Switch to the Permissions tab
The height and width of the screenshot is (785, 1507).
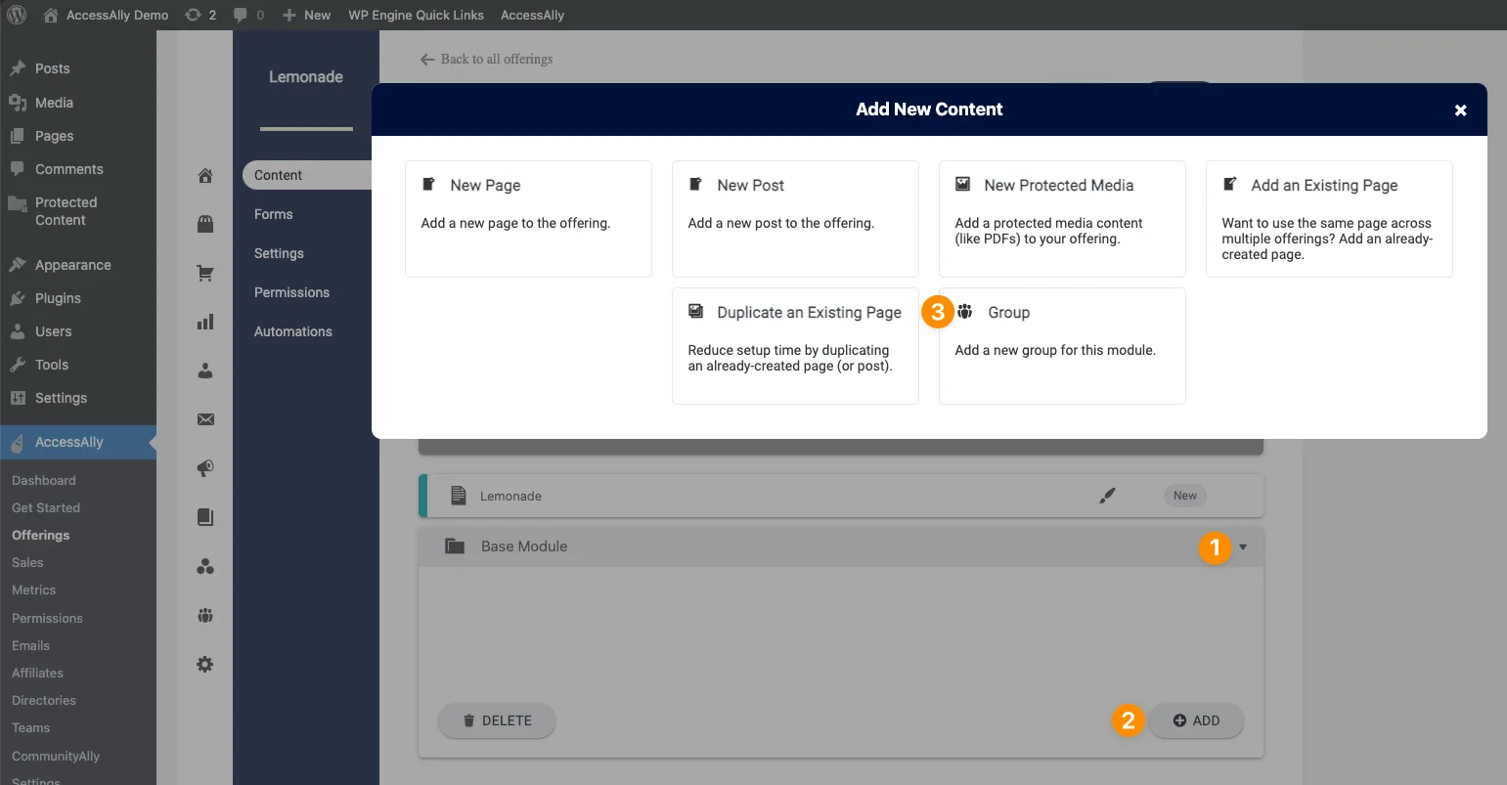[x=291, y=292]
